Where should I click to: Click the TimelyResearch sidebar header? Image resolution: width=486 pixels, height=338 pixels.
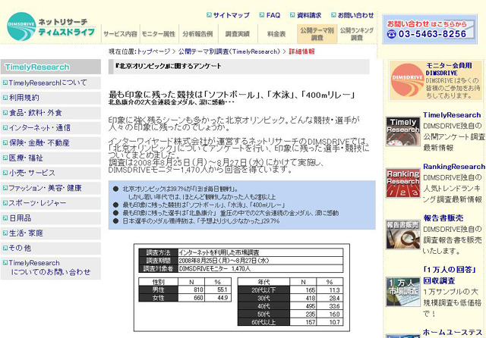[51, 67]
